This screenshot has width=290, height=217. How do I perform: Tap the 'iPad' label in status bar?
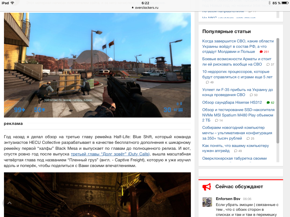[x=5, y=3]
